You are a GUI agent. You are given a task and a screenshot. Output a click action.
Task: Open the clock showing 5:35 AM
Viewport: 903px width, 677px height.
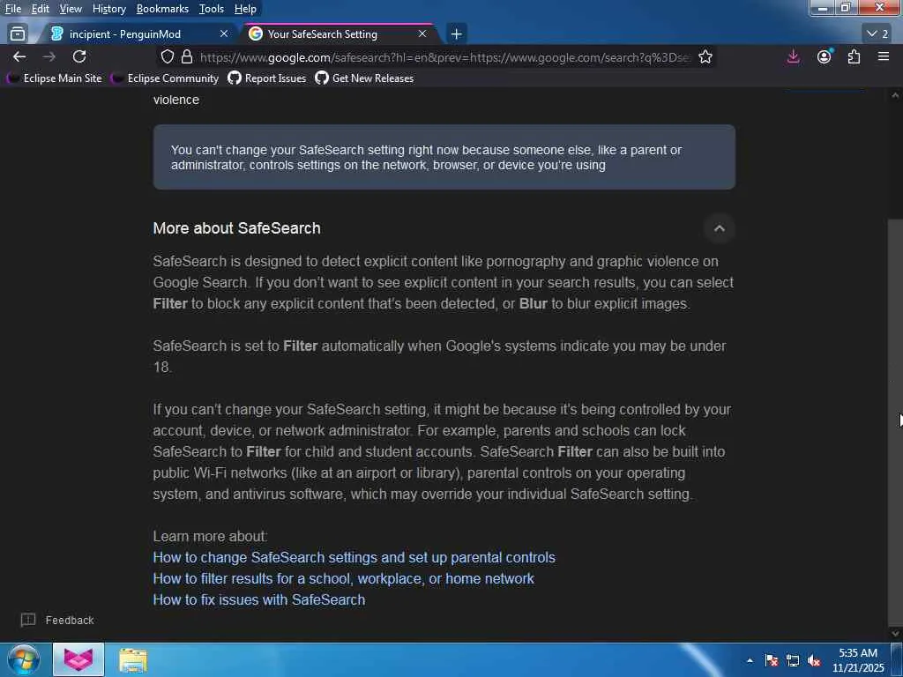click(858, 660)
